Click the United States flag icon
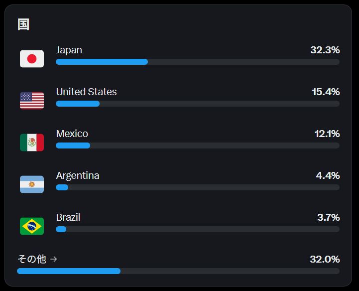 click(32, 101)
